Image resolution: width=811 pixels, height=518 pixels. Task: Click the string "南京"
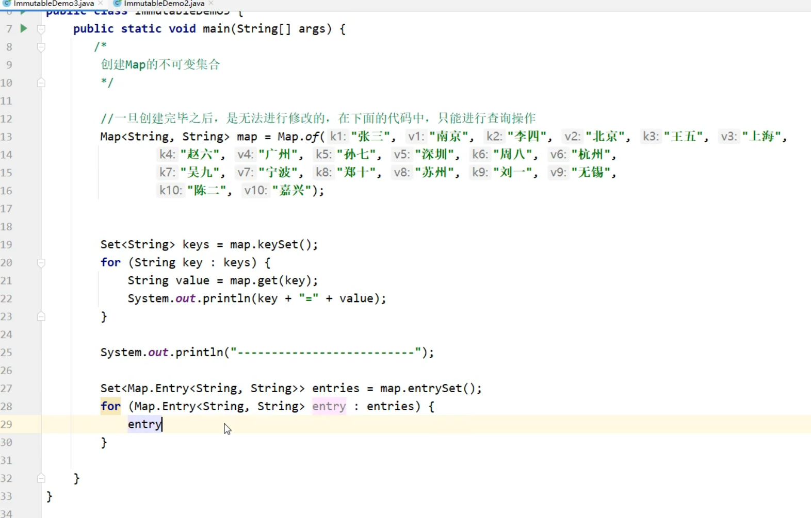tap(448, 137)
